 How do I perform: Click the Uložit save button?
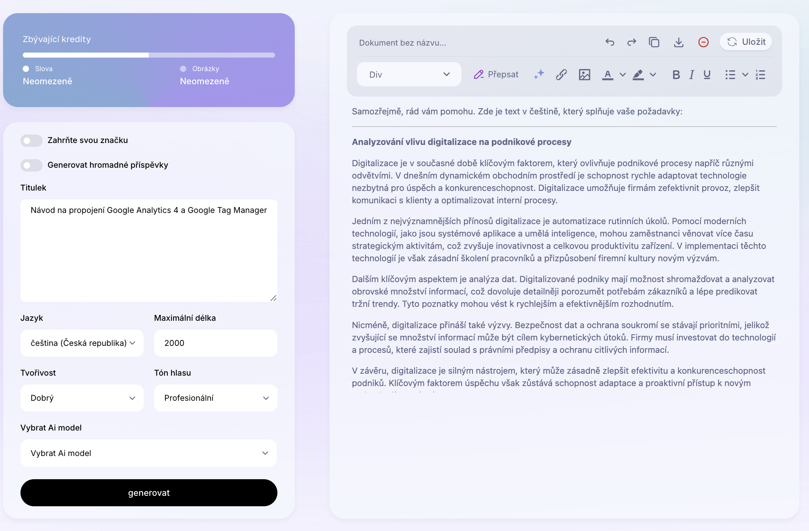click(x=746, y=42)
